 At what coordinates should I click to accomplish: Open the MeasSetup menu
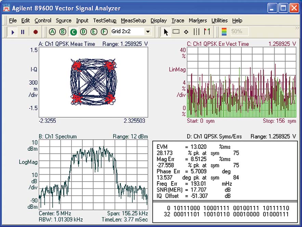133,21
